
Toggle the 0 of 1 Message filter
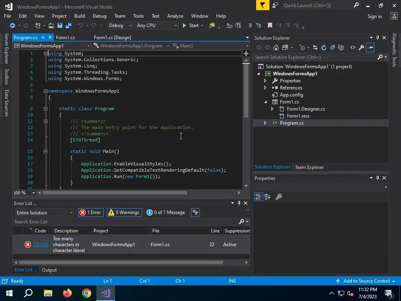point(166,212)
